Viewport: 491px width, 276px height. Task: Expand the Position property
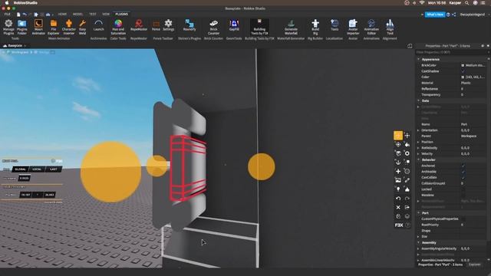419,142
